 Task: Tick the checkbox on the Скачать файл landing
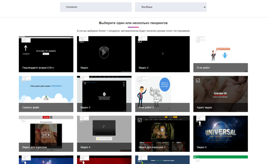(23, 80)
